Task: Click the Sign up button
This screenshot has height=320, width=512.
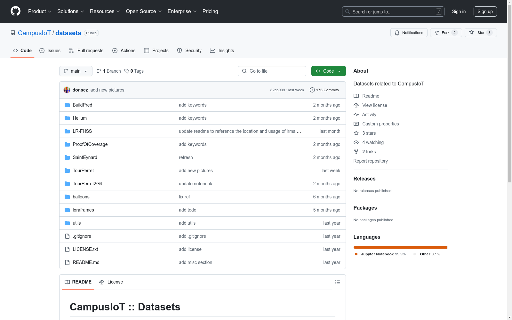Action: point(485,12)
